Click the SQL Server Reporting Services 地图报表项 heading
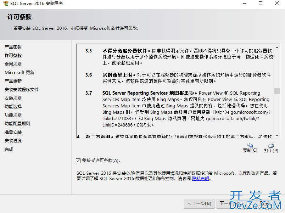Viewport: 285px width, 213px height. (x=149, y=93)
